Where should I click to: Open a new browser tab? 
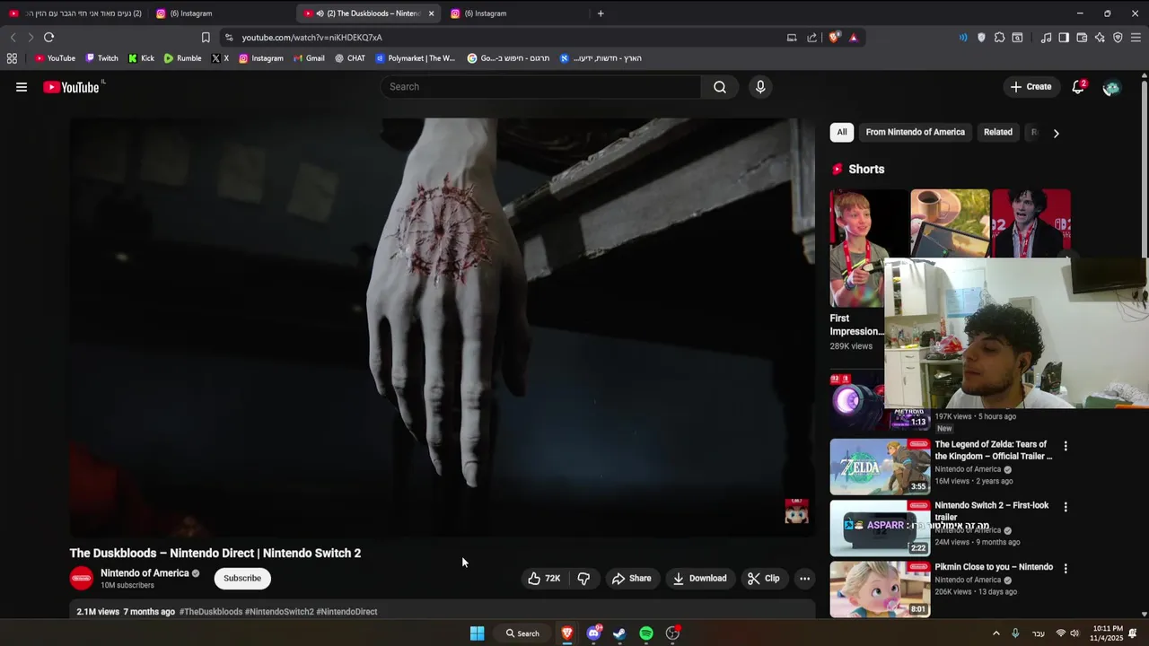(x=601, y=13)
